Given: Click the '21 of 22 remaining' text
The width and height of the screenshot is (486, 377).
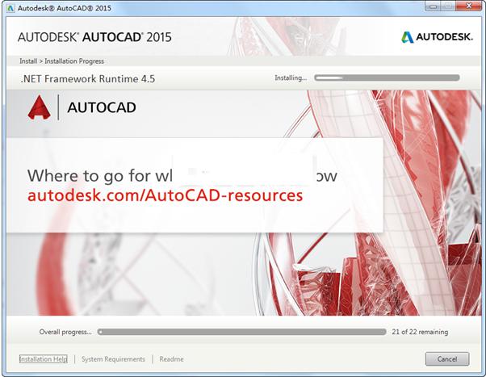Looking at the screenshot, I should (419, 332).
